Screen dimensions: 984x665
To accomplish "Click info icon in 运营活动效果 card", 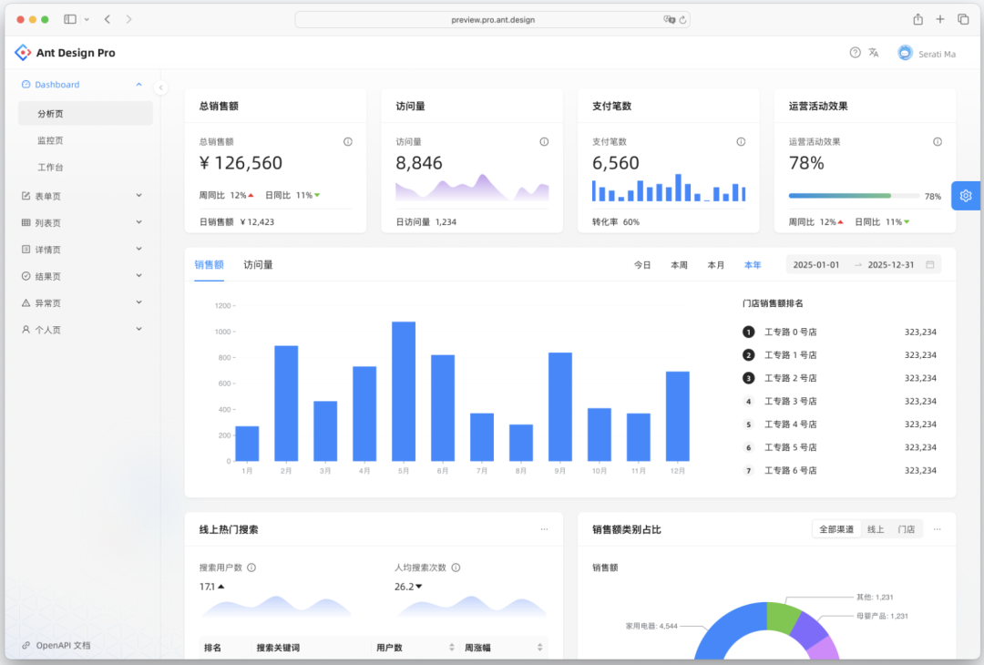I will click(x=937, y=142).
